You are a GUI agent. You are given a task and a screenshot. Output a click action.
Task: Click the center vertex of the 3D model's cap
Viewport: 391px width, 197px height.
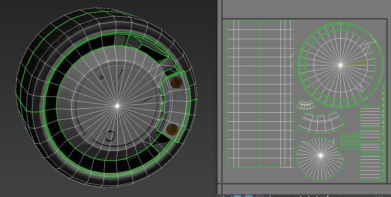point(117,106)
